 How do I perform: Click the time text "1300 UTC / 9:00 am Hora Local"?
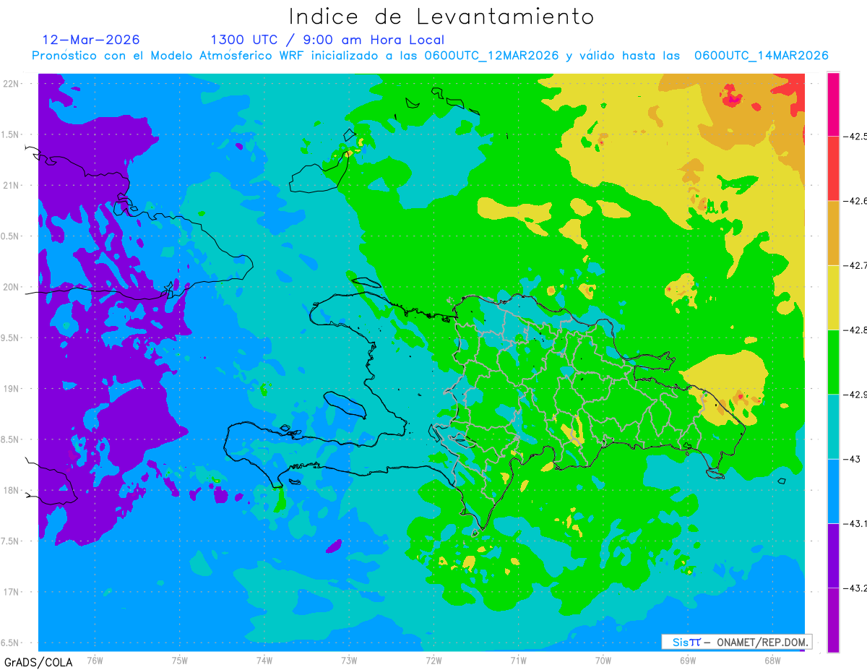[x=327, y=40]
